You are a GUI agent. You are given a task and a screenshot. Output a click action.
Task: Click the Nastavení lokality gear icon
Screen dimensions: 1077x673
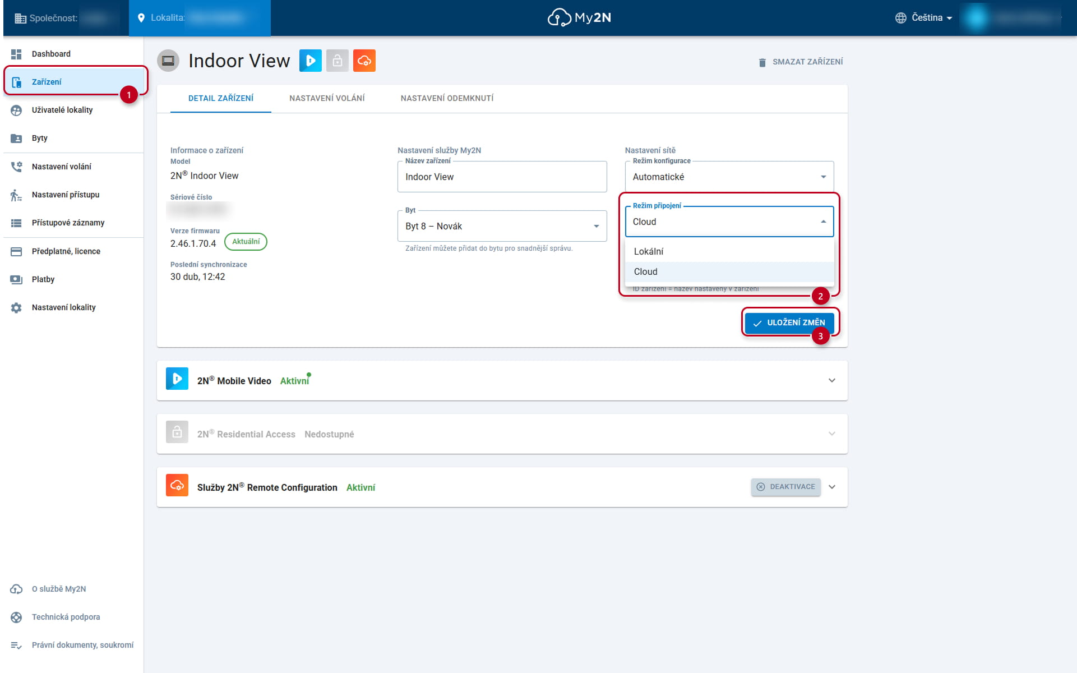point(16,307)
